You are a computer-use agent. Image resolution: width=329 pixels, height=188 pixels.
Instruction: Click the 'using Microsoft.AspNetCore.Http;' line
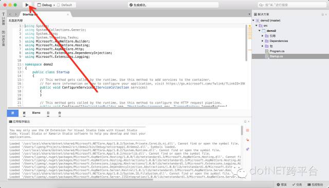54,49
